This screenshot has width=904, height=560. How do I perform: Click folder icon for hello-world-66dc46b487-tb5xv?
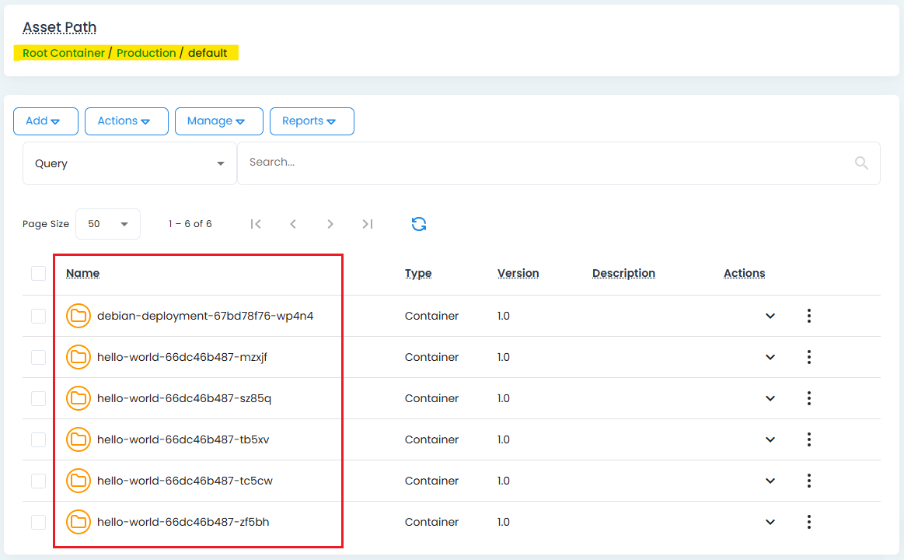78,439
